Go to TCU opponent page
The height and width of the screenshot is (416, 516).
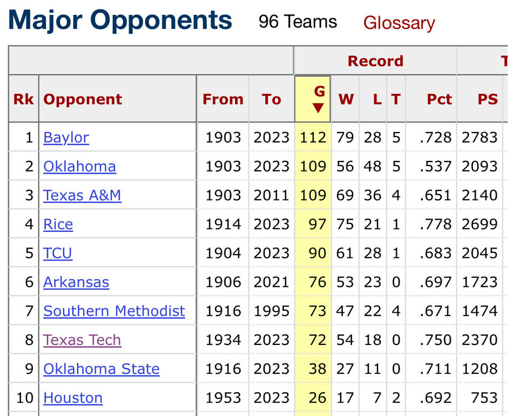(58, 253)
